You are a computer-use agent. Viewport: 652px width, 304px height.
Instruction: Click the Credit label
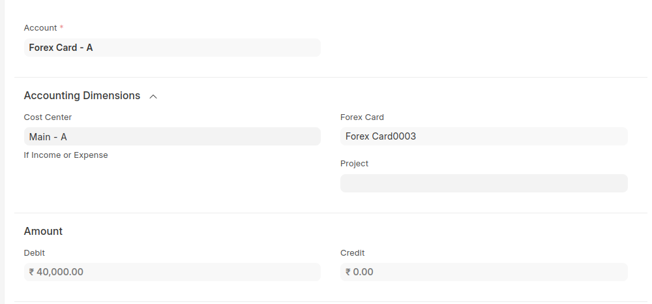pos(353,253)
